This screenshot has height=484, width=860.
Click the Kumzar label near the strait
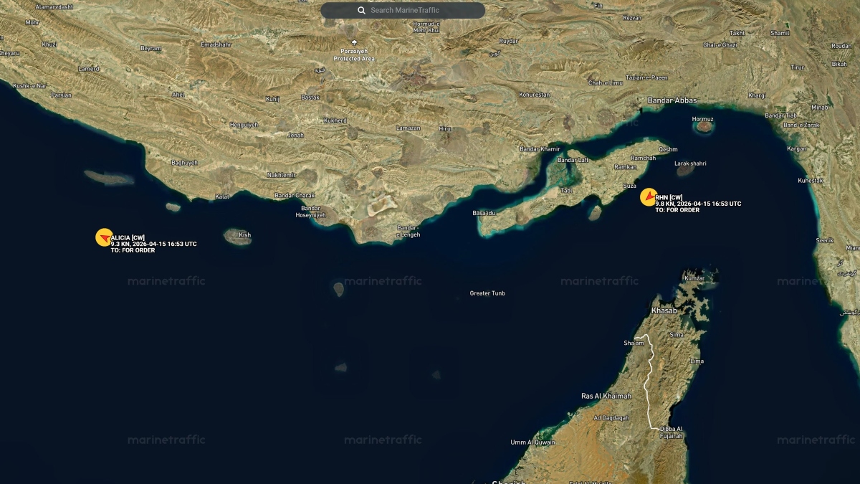tap(694, 277)
